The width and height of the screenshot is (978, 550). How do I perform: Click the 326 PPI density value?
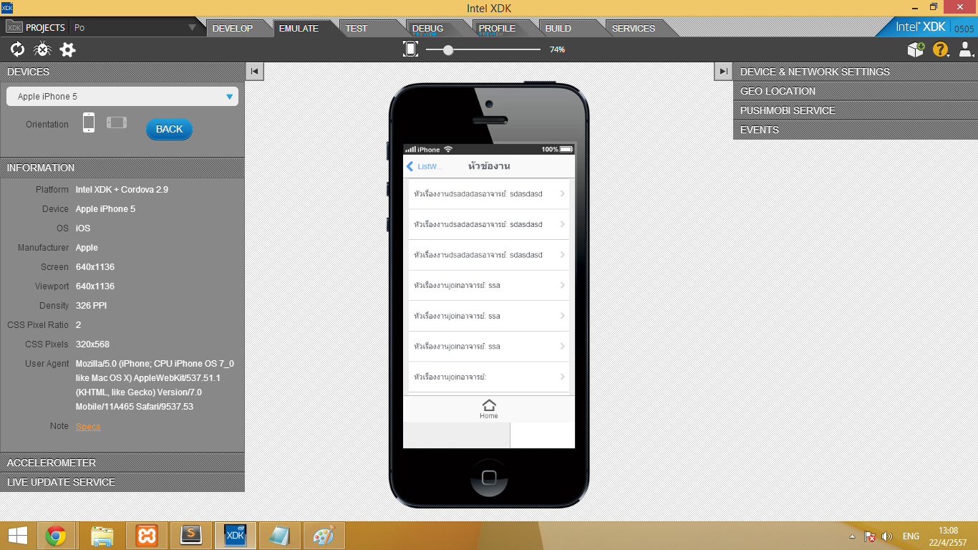tap(91, 306)
